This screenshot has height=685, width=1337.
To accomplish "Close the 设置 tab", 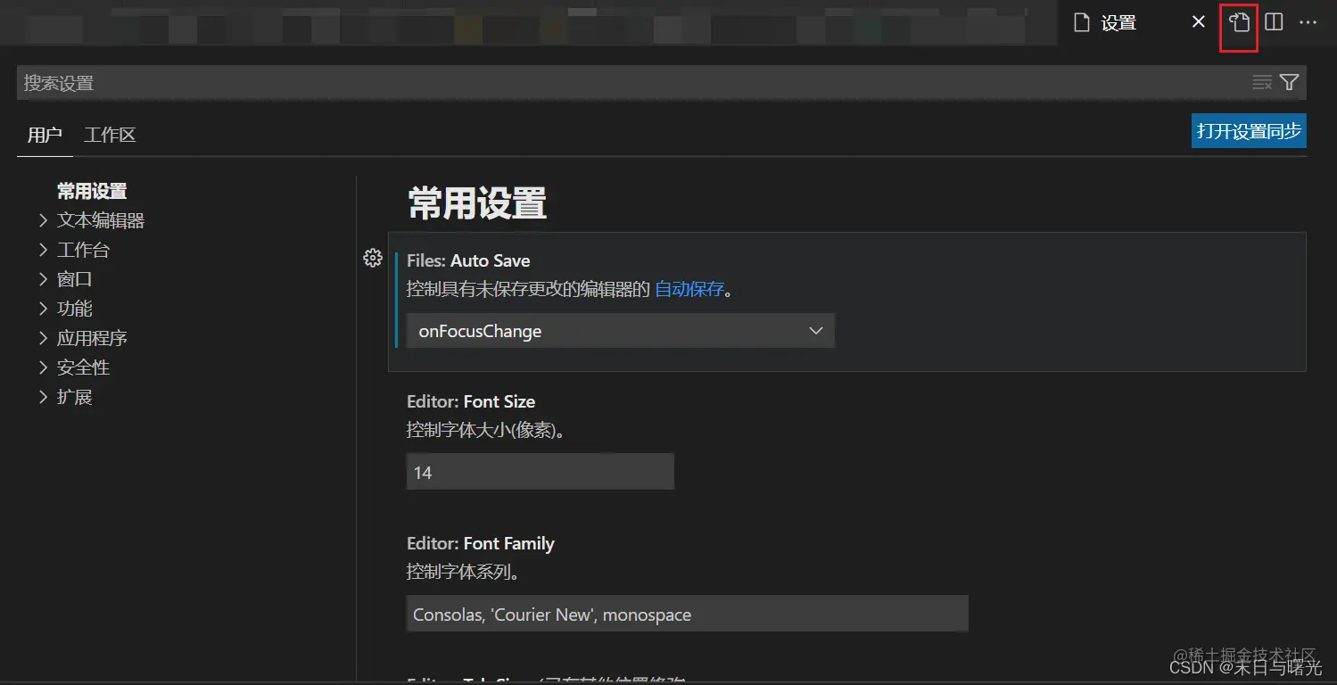I will click(x=1199, y=22).
